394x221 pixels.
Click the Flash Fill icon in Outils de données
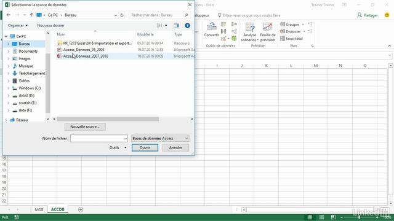click(x=223, y=25)
